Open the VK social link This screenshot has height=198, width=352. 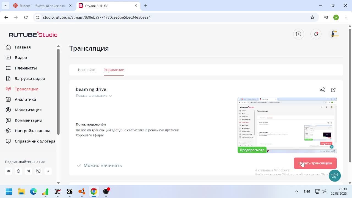(x=9, y=171)
